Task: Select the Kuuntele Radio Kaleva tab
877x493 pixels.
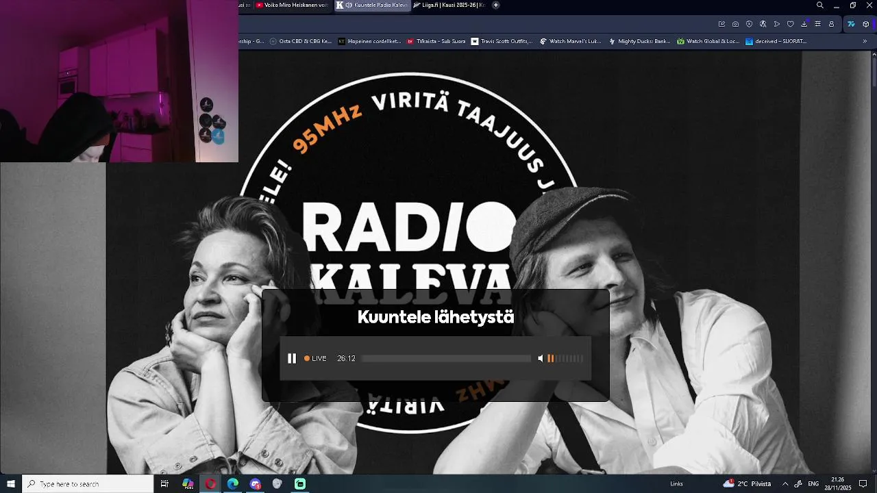Action: [x=372, y=5]
